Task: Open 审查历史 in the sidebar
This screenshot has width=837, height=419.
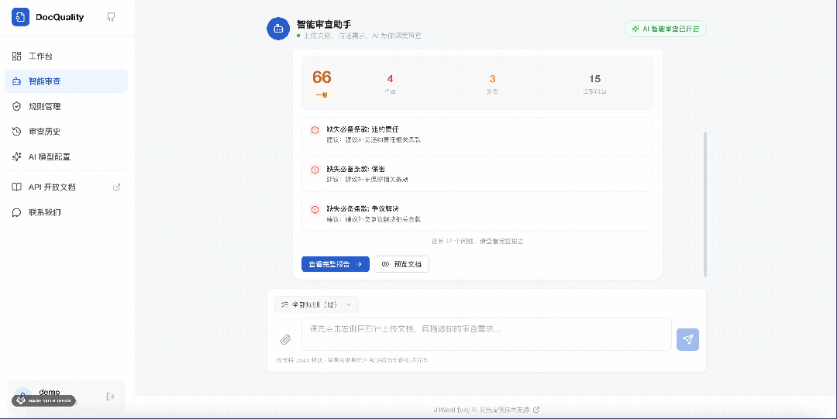Action: tap(66, 132)
